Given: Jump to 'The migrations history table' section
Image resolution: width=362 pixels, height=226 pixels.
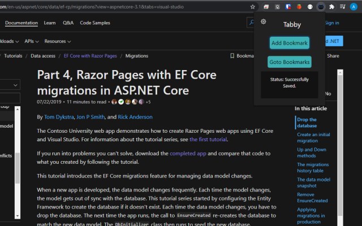Looking at the screenshot, I should (313, 167).
